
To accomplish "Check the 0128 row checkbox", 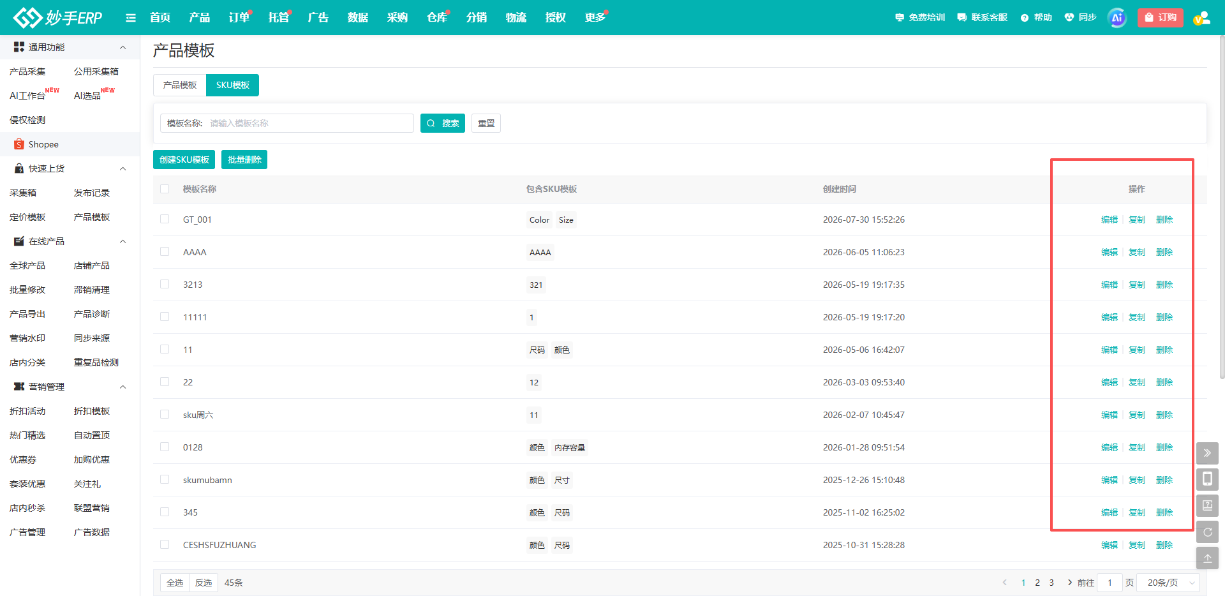I will (x=165, y=447).
